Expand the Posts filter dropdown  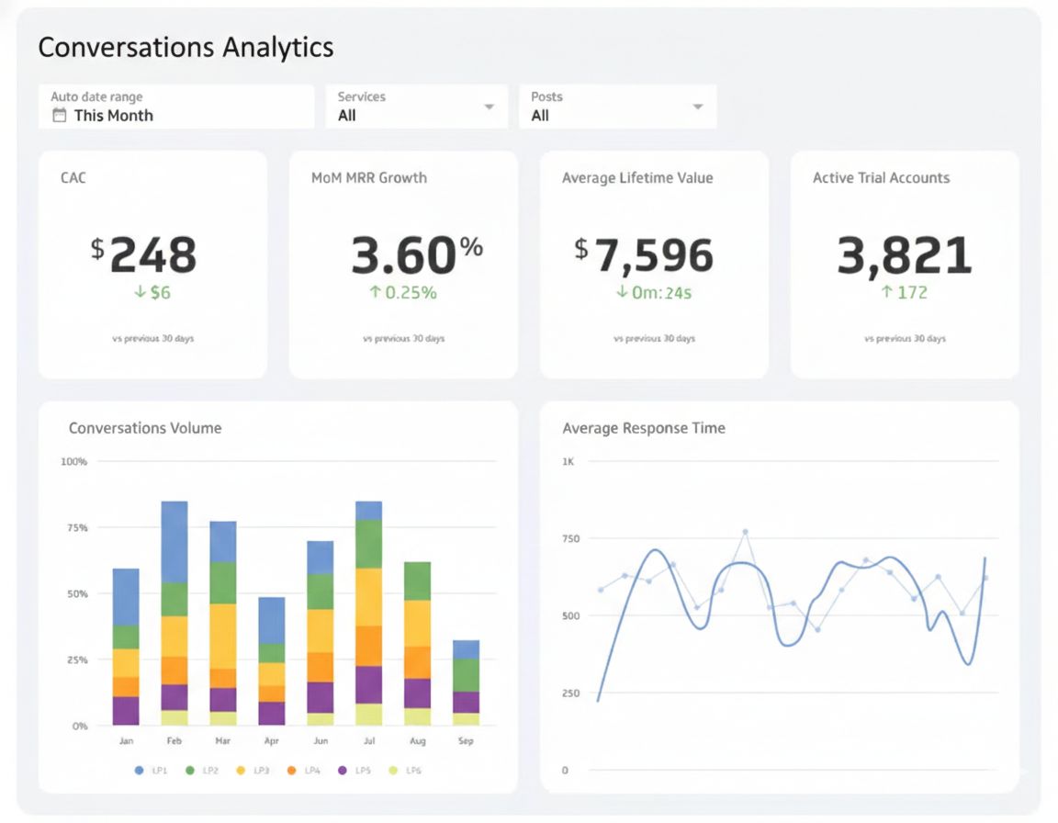[x=698, y=107]
